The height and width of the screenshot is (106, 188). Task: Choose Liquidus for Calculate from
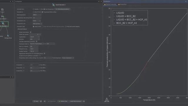click(33, 9)
